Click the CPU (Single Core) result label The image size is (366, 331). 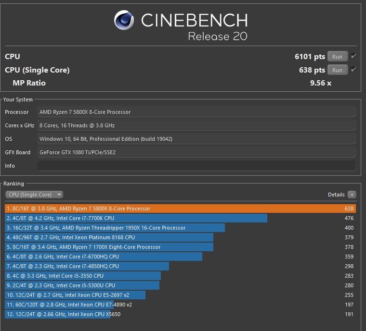coord(37,70)
